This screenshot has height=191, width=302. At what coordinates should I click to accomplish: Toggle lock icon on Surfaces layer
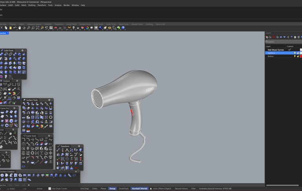(x=298, y=53)
